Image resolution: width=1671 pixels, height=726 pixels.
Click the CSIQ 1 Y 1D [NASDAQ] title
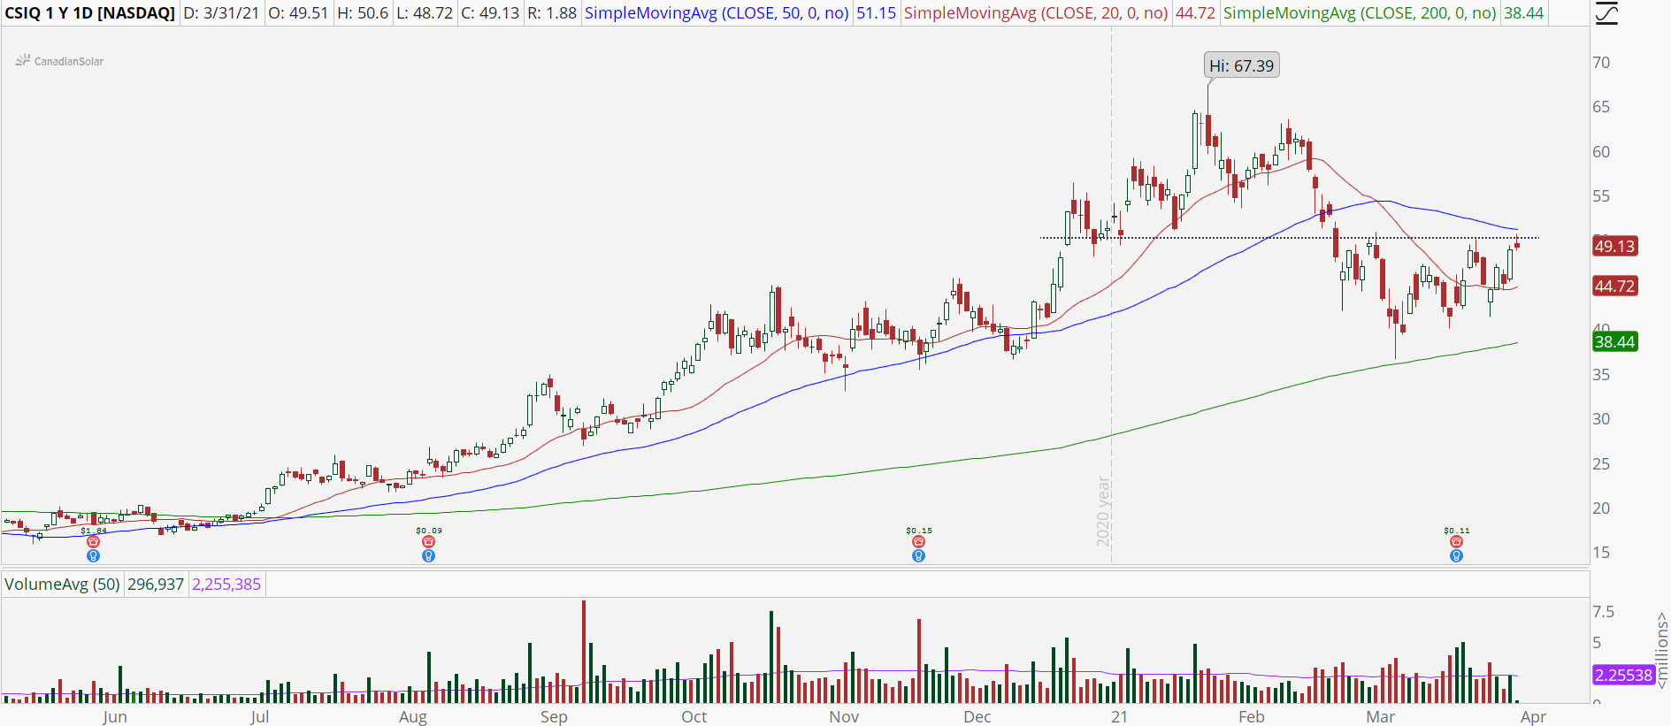tap(90, 13)
